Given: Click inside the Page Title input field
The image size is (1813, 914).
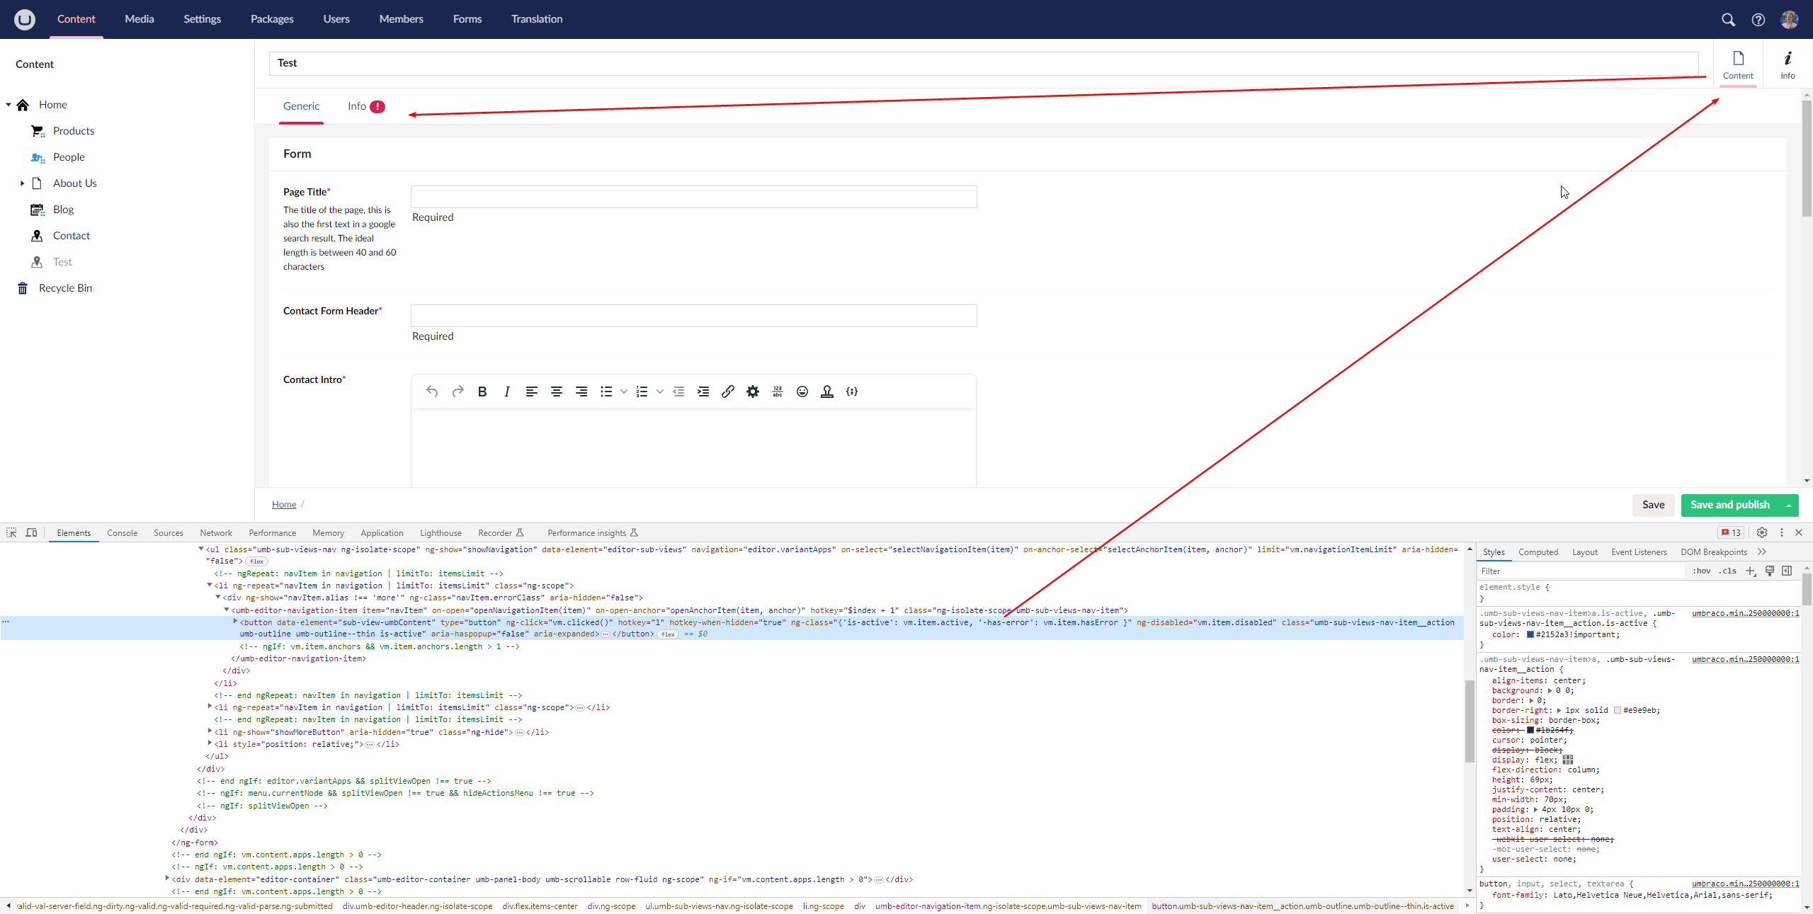Looking at the screenshot, I should [693, 196].
